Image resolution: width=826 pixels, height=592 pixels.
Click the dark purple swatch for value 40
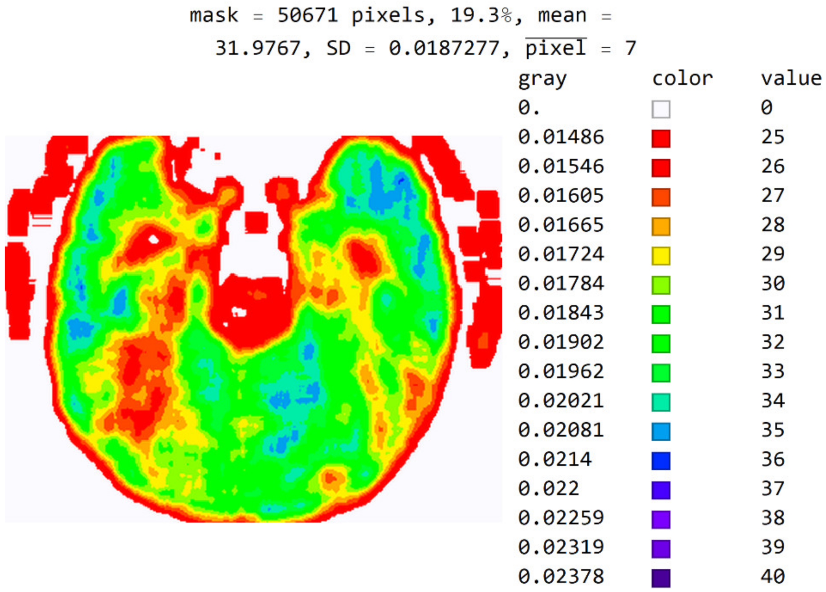point(661,578)
